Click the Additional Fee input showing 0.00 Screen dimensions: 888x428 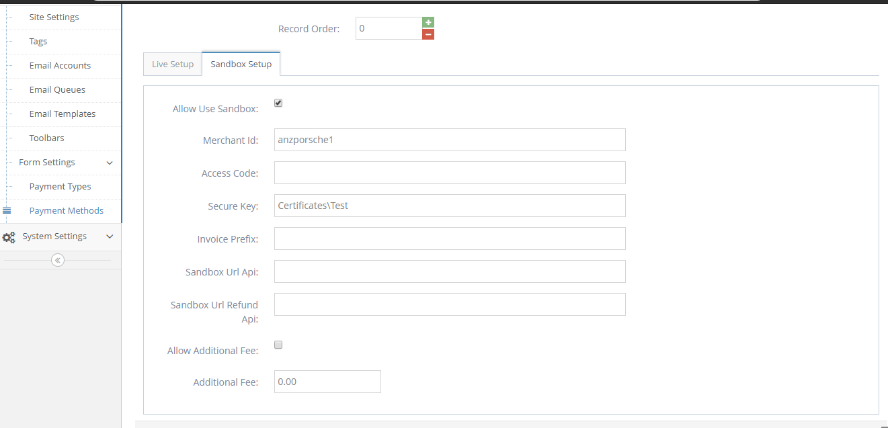[327, 381]
